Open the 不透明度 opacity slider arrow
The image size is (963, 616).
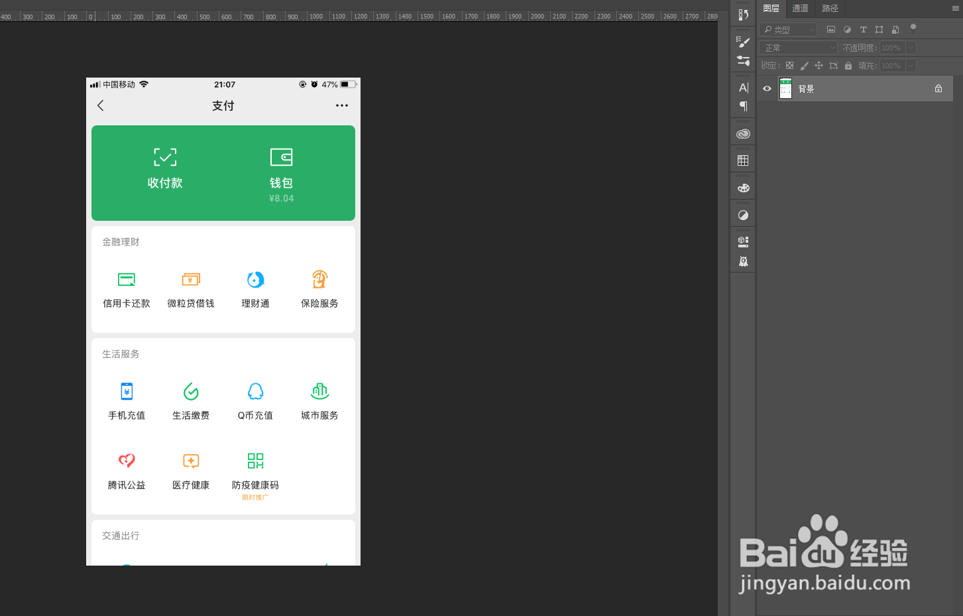[x=911, y=48]
